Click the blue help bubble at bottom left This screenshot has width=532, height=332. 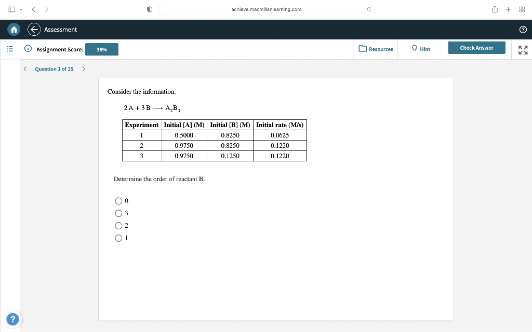(x=12, y=319)
